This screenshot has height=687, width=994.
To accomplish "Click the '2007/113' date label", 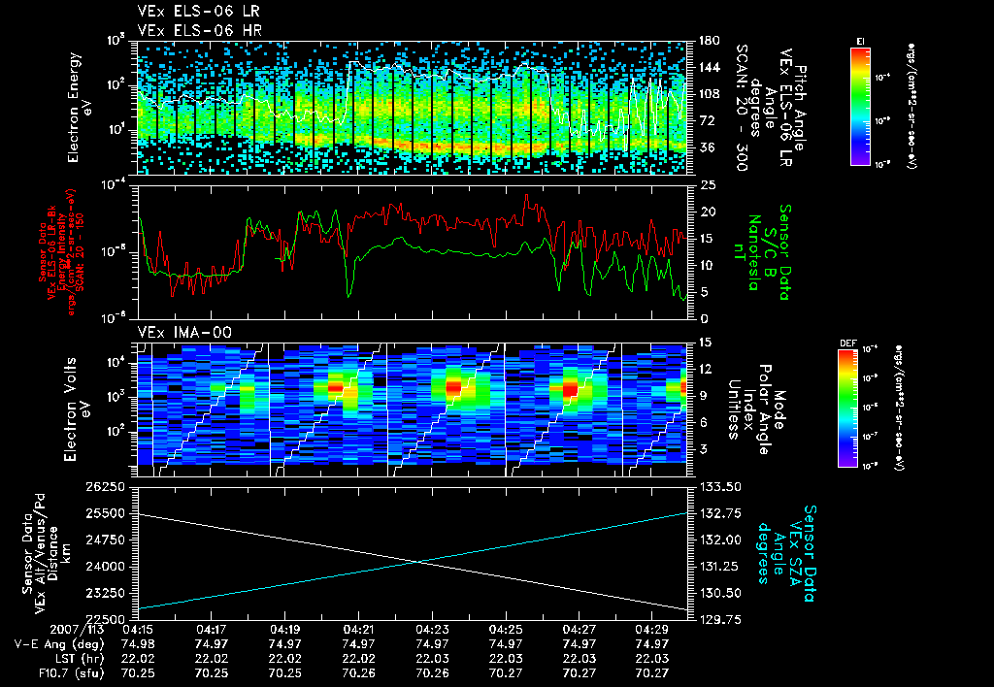I will pos(78,631).
